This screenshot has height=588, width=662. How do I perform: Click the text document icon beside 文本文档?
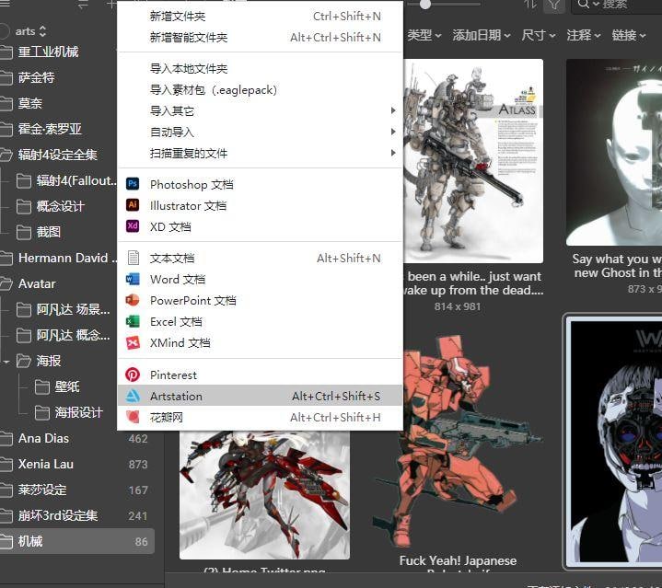click(x=134, y=258)
